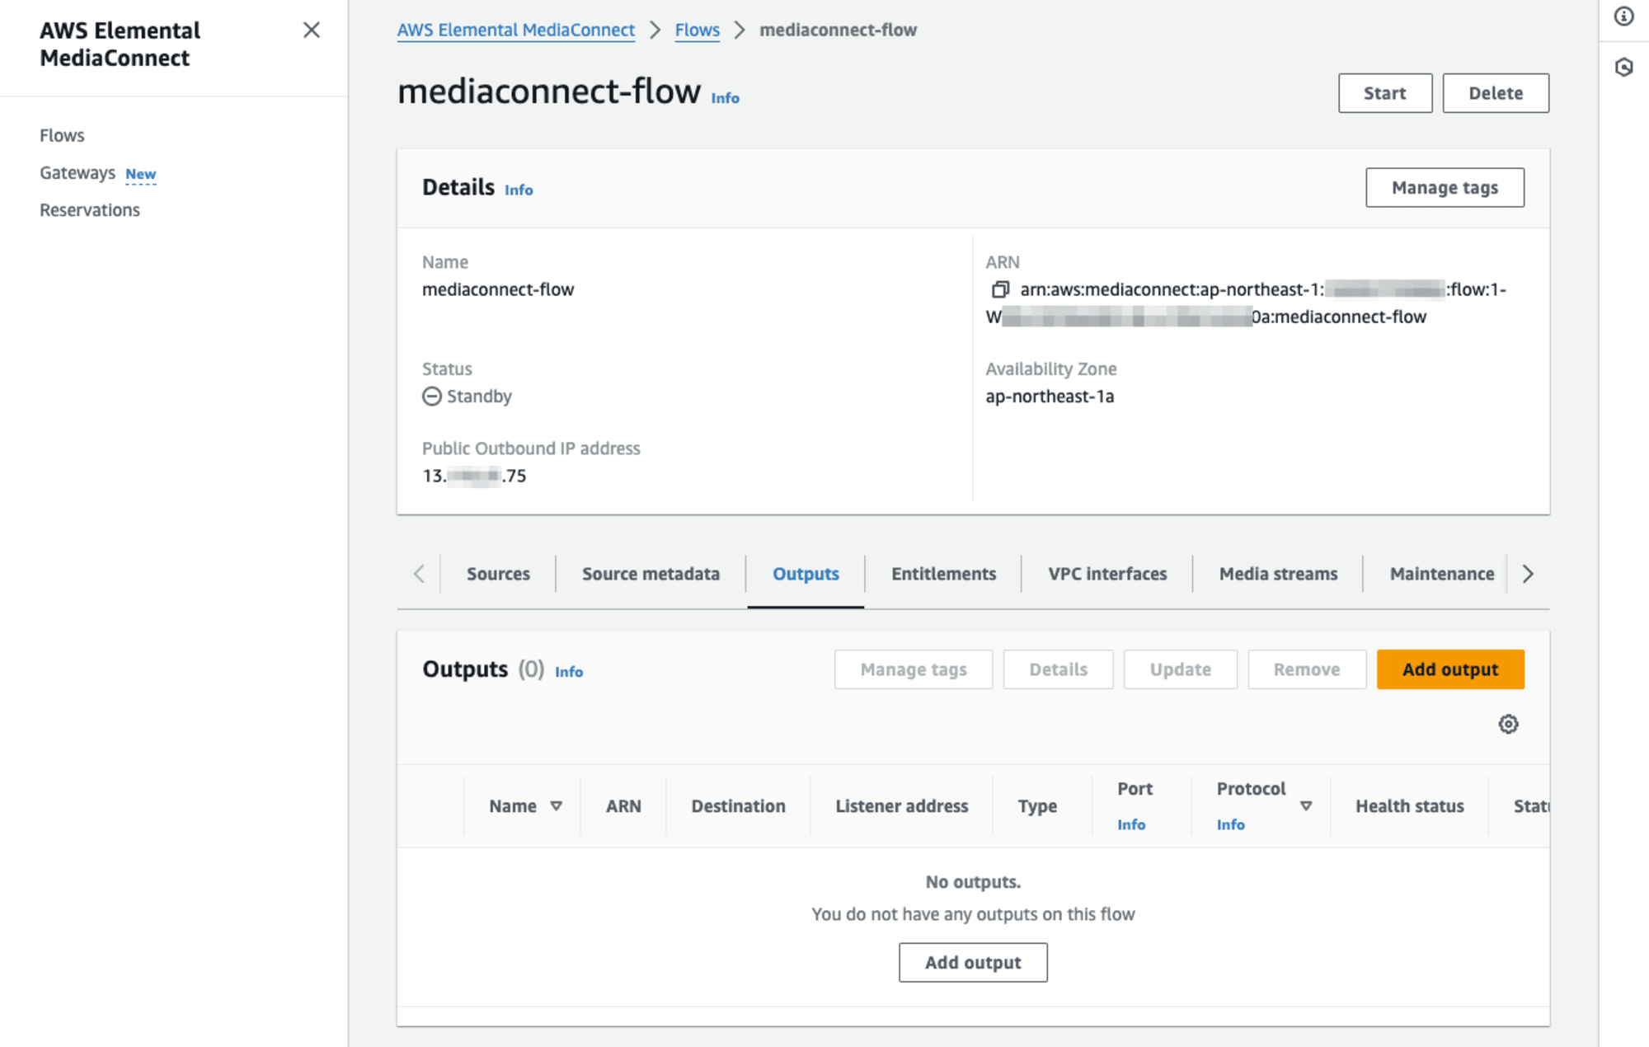Open AWS Elemental MediaConnect breadcrumb link

coord(516,30)
